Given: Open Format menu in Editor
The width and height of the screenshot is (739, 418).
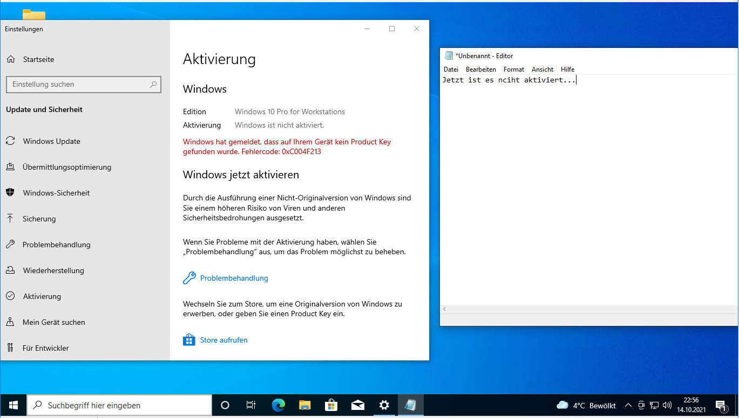Looking at the screenshot, I should (x=513, y=69).
